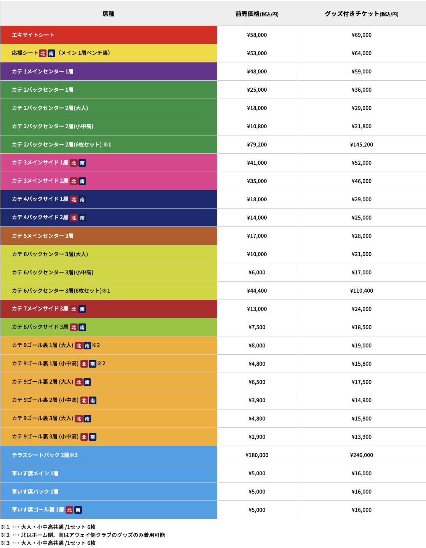The height and width of the screenshot is (548, 426).
Task: Click 北 badge next to カテ8バックサイド3層
Action: click(x=74, y=327)
